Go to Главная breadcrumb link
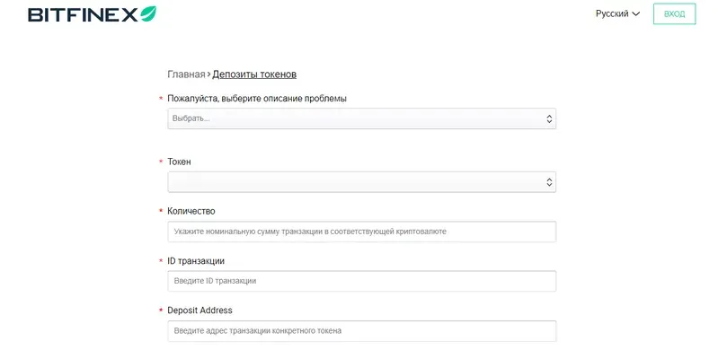Image resolution: width=718 pixels, height=350 pixels. pyautogui.click(x=186, y=74)
